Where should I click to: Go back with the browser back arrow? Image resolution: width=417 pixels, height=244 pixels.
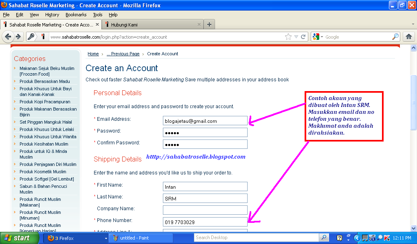(x=8, y=37)
